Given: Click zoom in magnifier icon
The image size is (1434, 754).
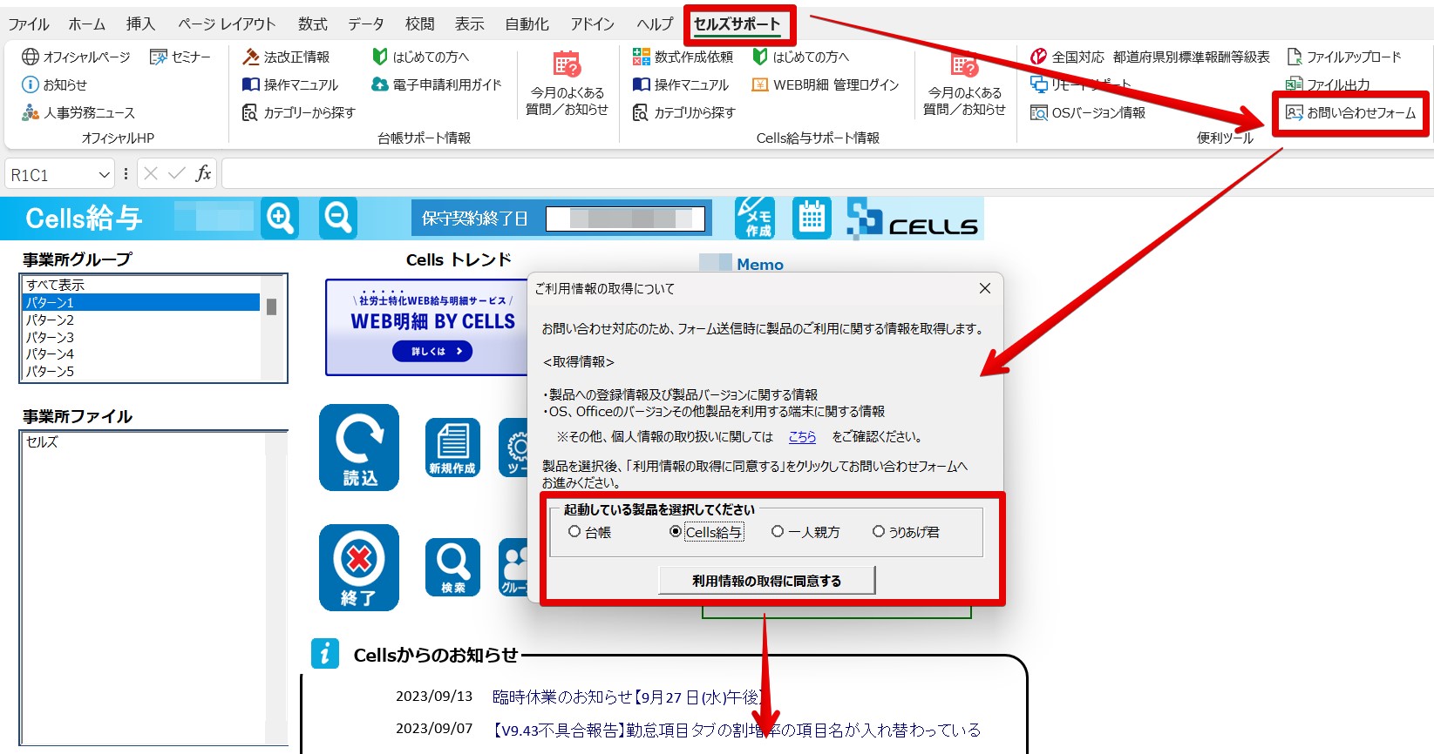Looking at the screenshot, I should (280, 218).
